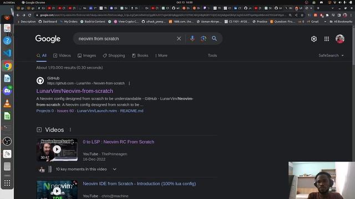Screen dimensions: 355x199
Task: Open LibreOffice Writer from the dock
Action: [x=7, y=78]
